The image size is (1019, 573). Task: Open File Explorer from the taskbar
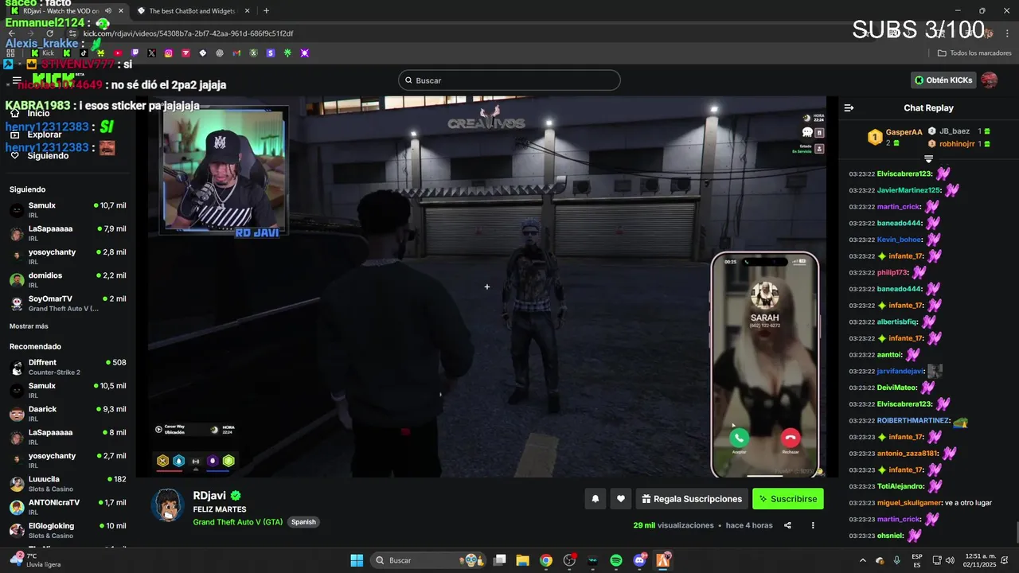pyautogui.click(x=523, y=560)
